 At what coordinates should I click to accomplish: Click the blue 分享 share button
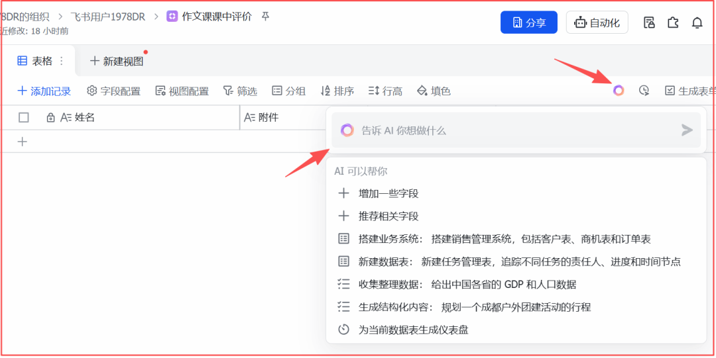tap(529, 22)
